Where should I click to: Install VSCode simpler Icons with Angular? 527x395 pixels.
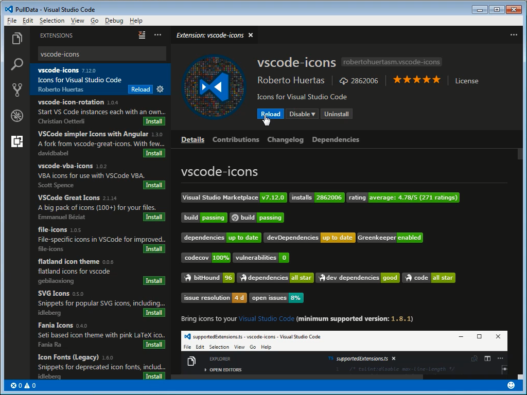tap(154, 153)
